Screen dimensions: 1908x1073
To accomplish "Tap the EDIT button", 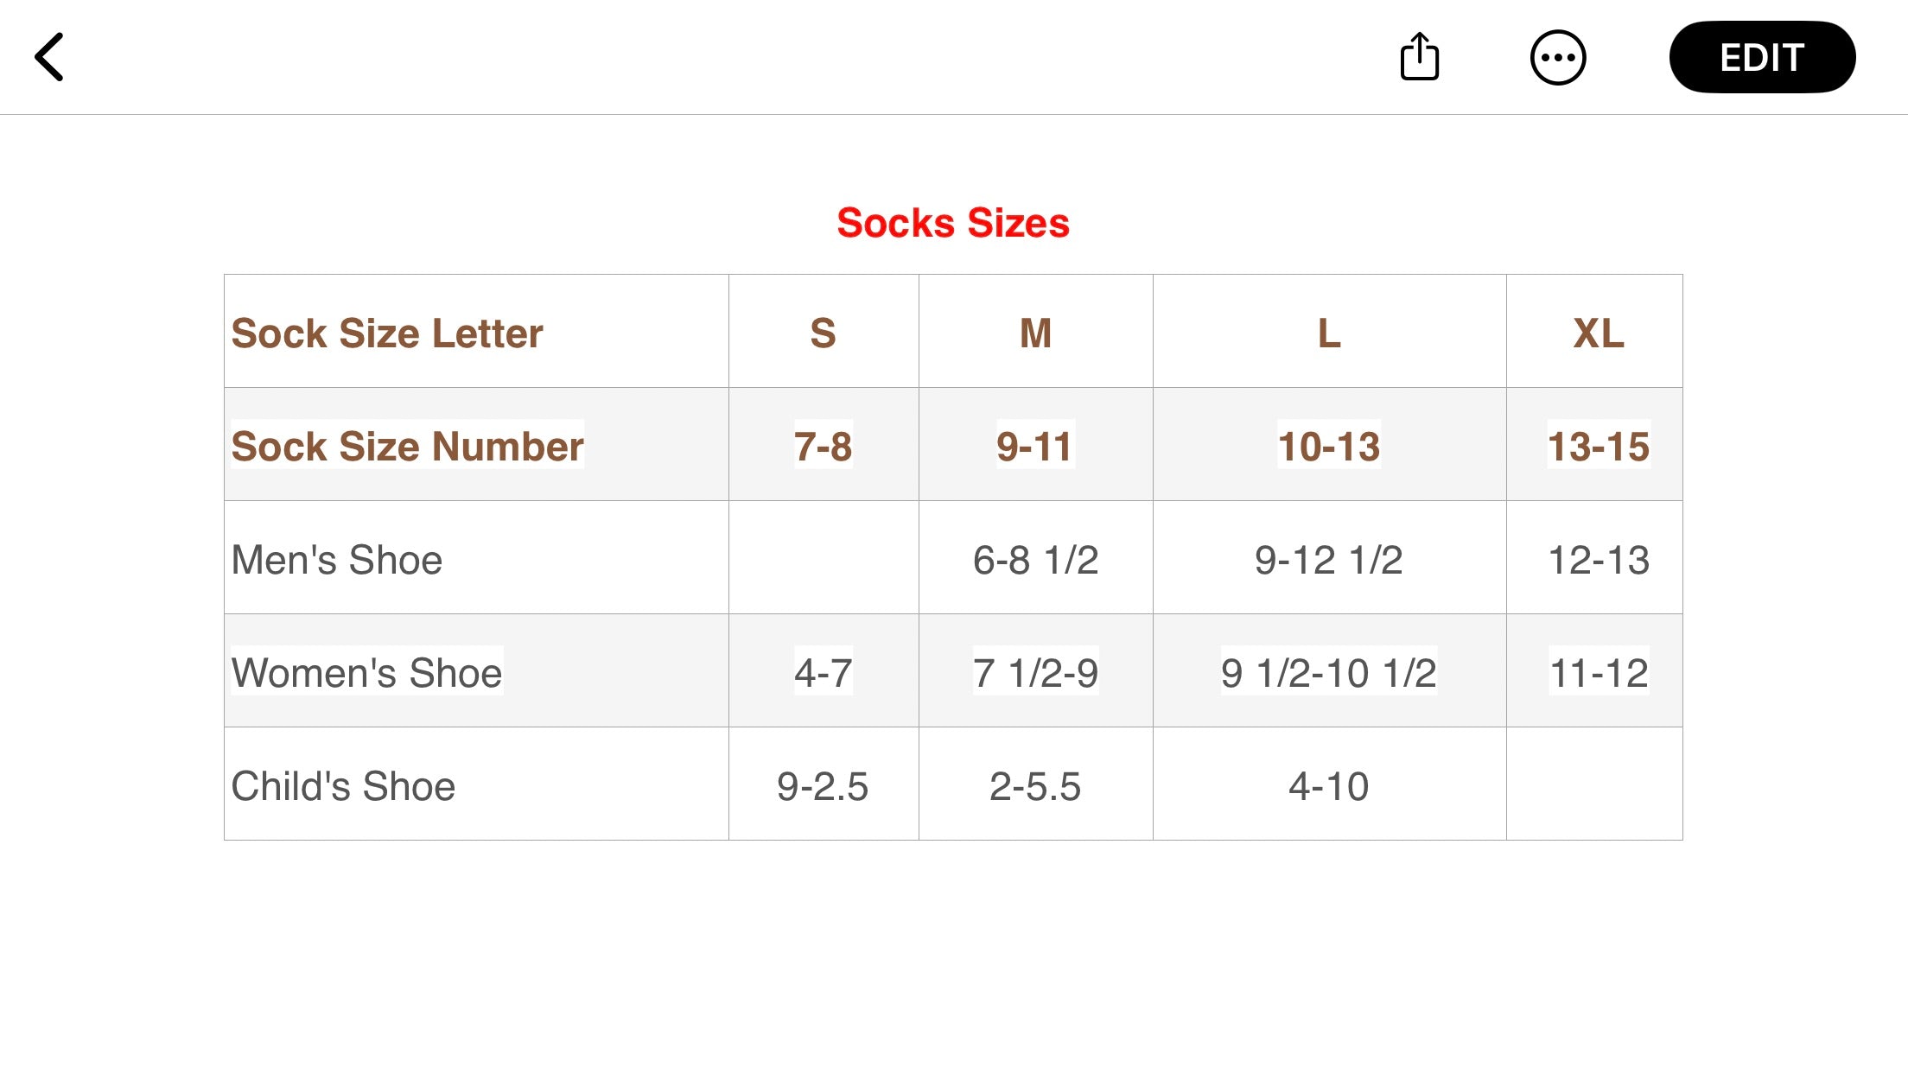I will [1761, 57].
